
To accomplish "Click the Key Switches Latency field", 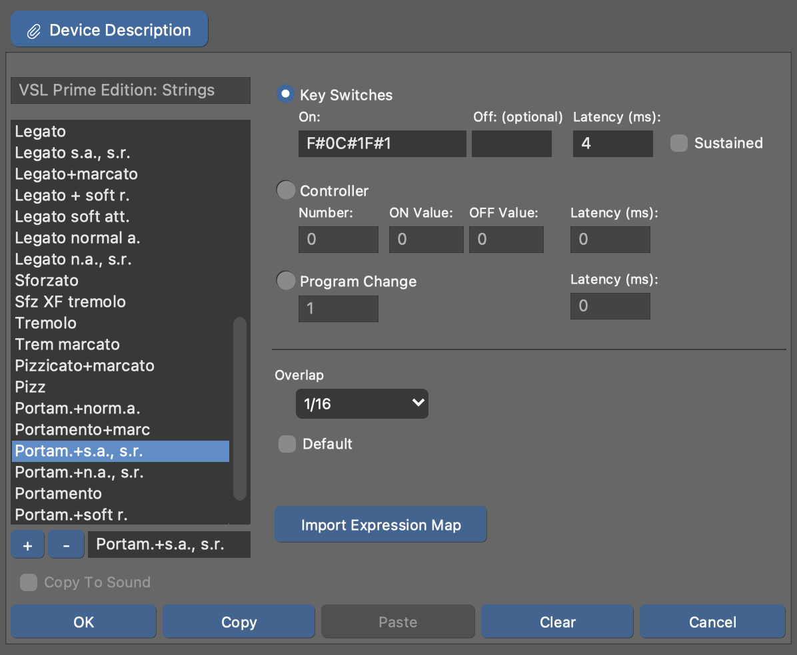I will pyautogui.click(x=612, y=143).
